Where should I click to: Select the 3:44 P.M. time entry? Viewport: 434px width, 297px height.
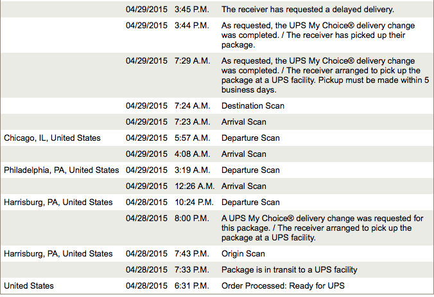coord(191,26)
